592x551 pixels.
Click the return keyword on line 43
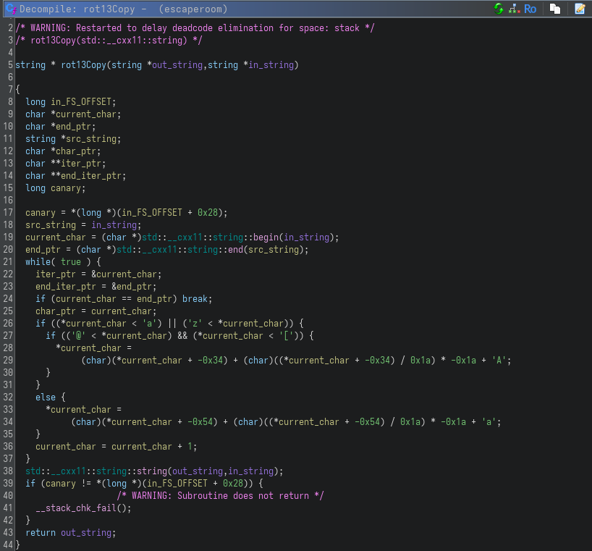41,533
